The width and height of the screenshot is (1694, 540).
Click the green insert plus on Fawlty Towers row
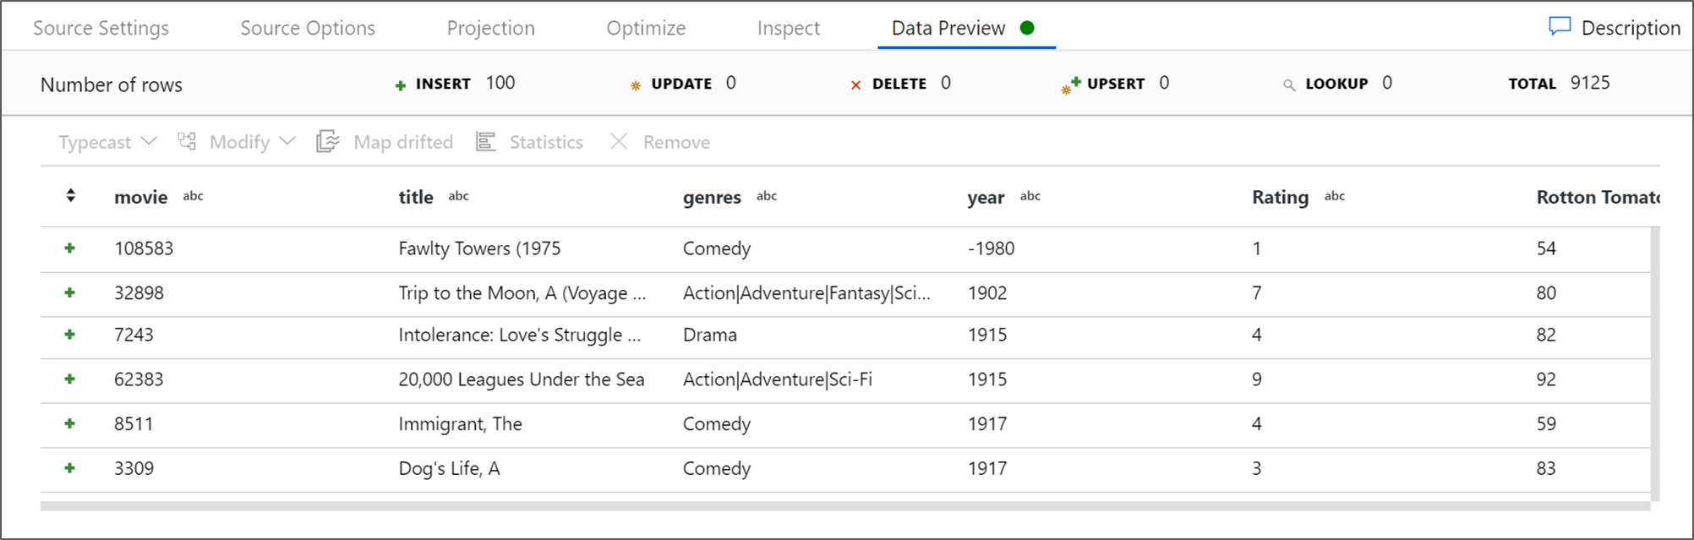pyautogui.click(x=70, y=248)
